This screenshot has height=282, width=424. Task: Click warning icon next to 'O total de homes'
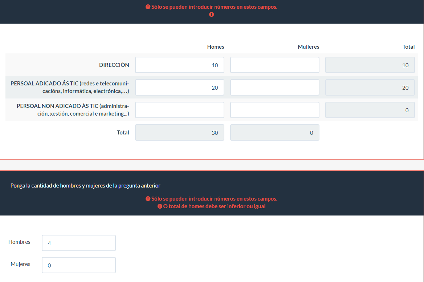pos(160,206)
